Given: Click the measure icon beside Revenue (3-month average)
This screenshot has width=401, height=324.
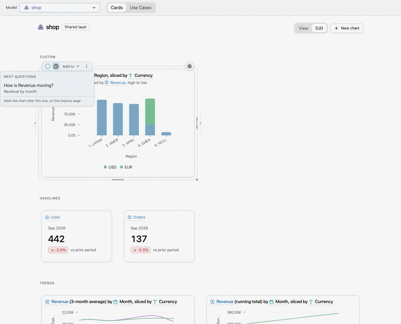Looking at the screenshot, I should pyautogui.click(x=47, y=302).
